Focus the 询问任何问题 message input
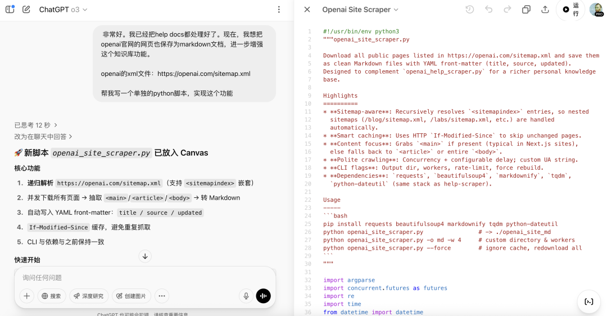Screen dimensions: 607x316 [145, 278]
